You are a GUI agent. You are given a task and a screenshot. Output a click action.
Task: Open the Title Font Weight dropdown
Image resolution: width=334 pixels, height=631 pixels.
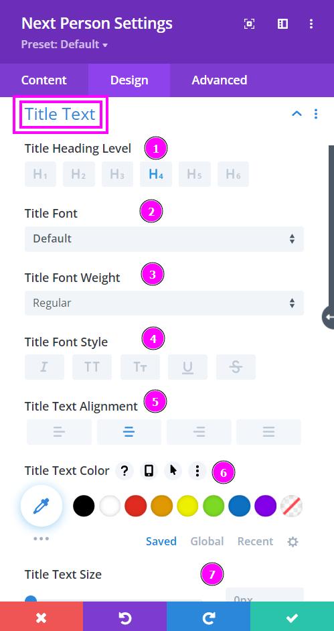pos(165,303)
